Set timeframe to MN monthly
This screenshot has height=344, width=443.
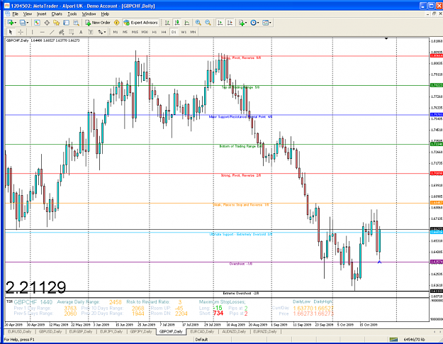(193, 32)
